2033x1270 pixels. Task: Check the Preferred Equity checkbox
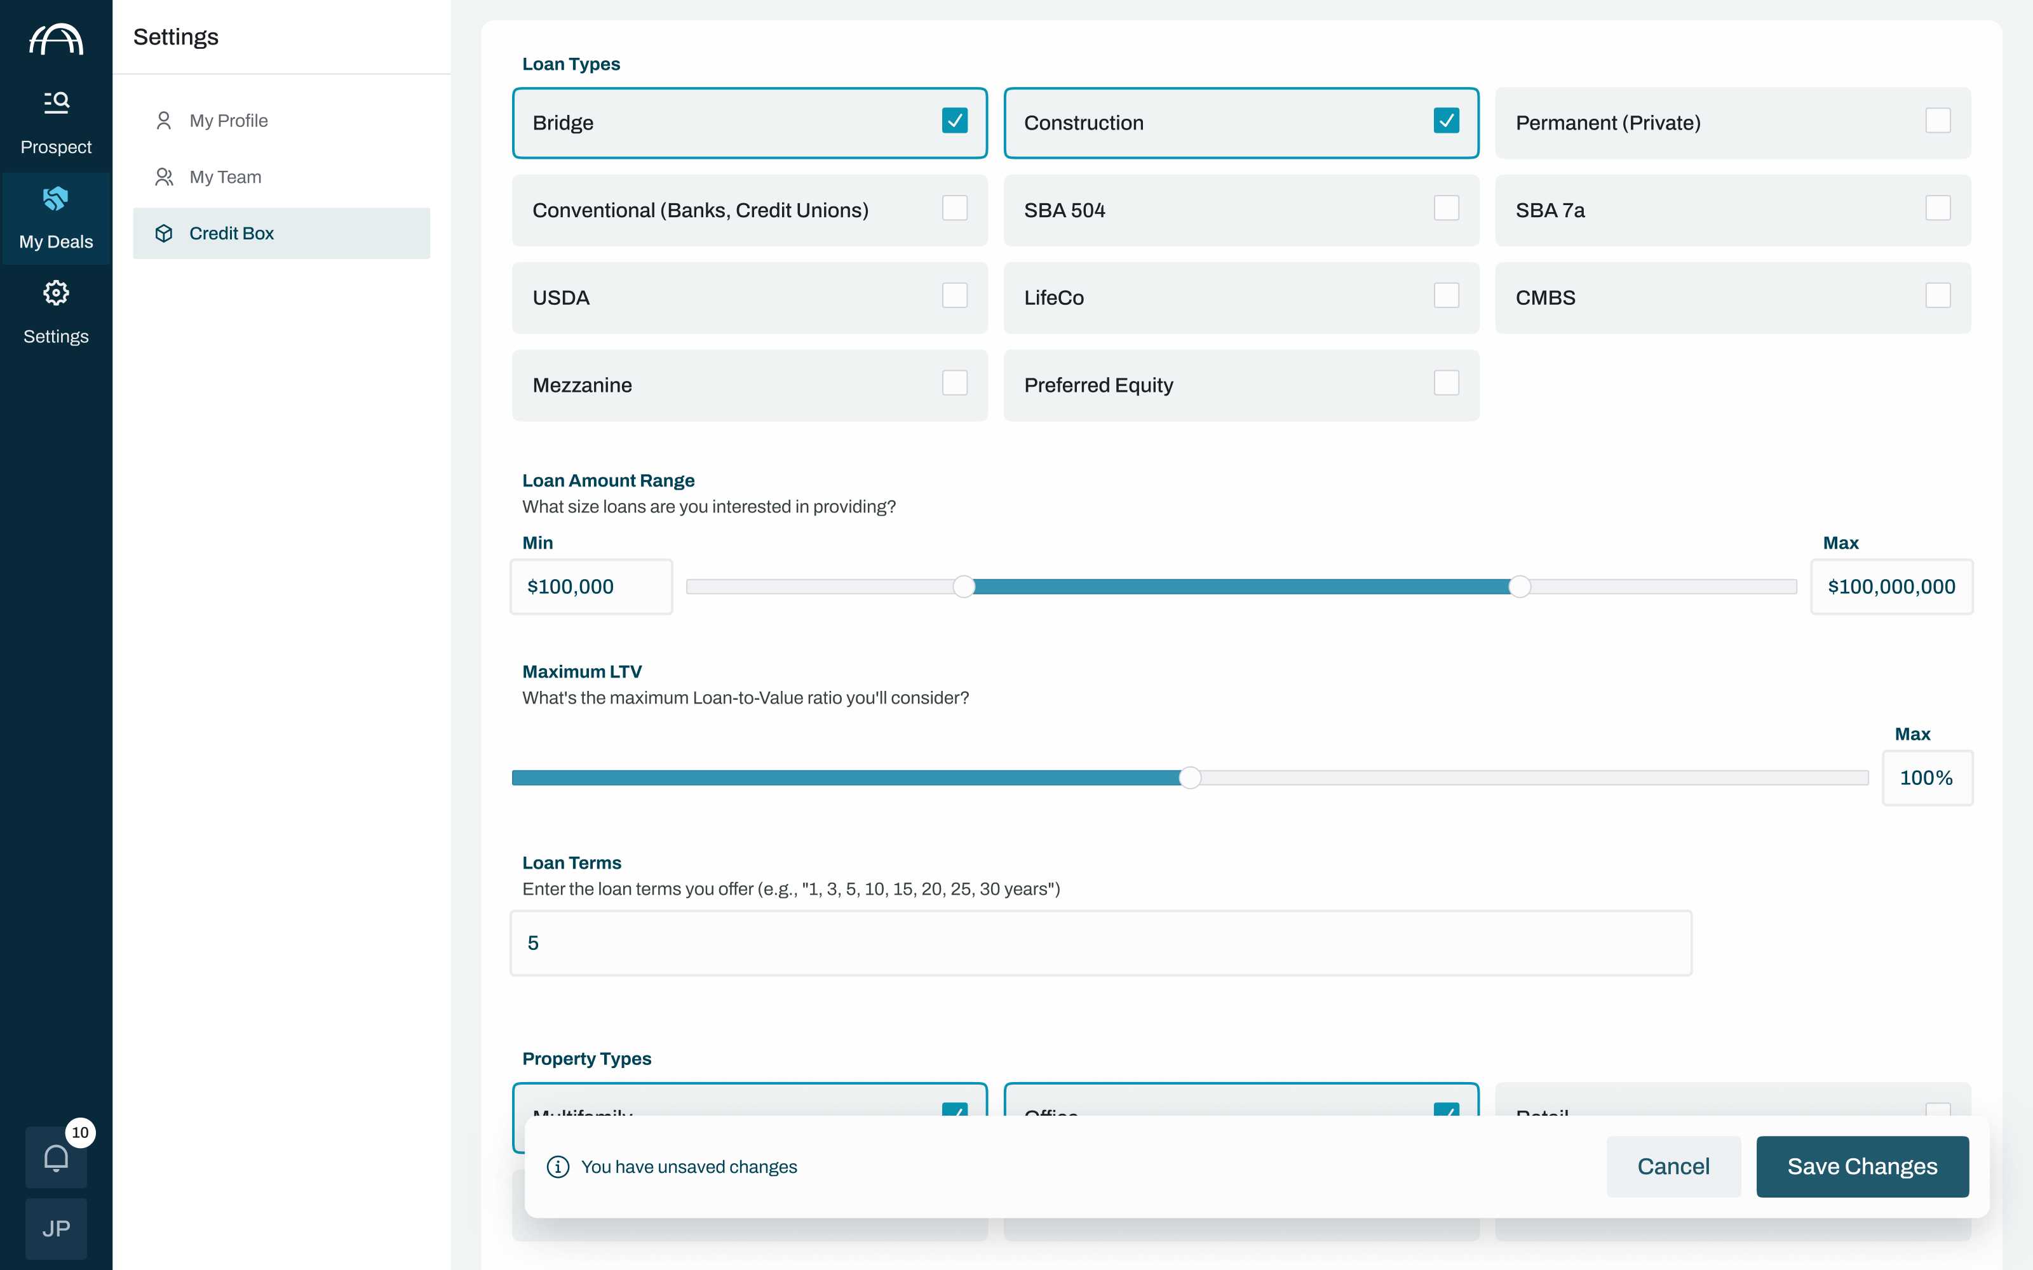tap(1446, 383)
